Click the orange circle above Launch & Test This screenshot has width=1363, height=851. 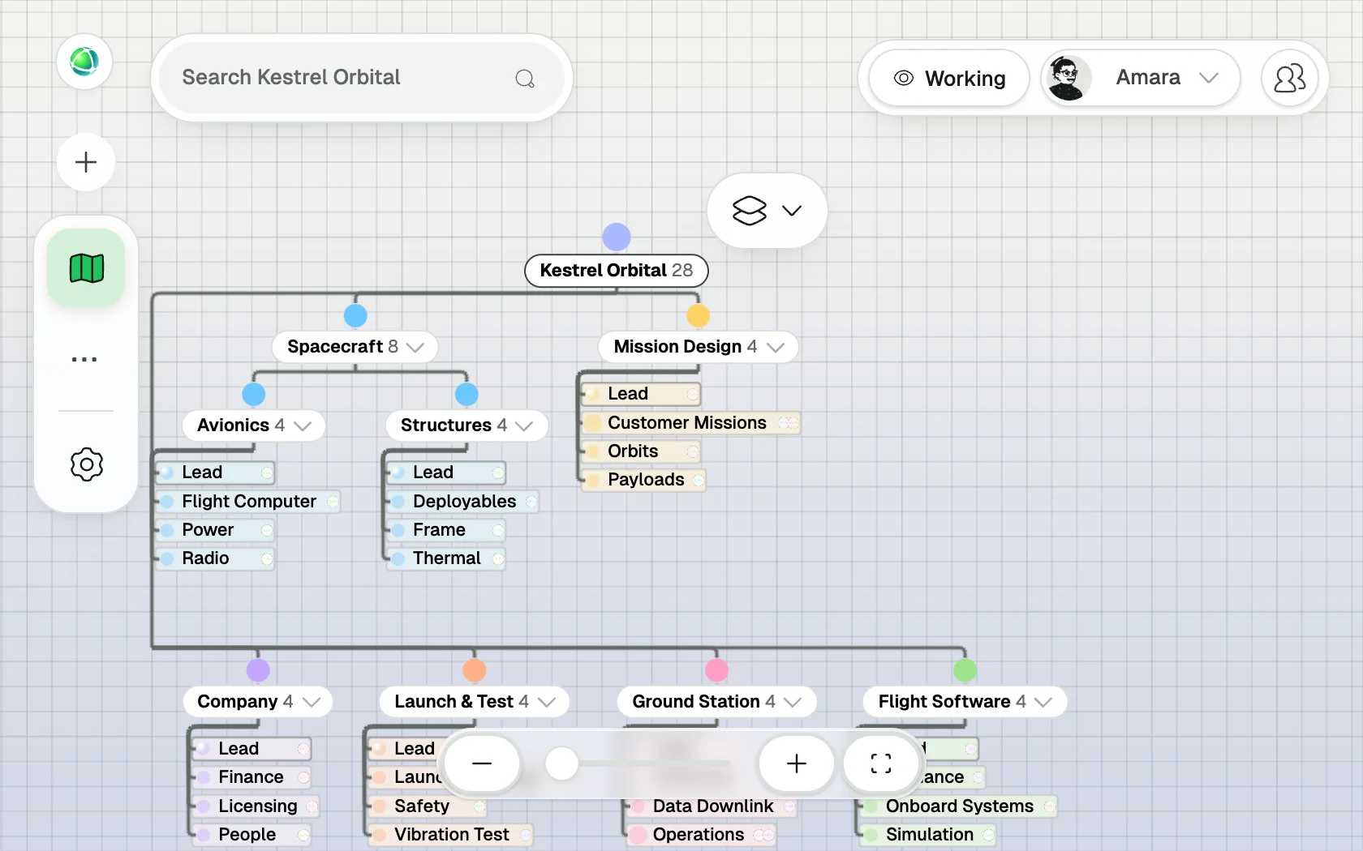tap(475, 670)
